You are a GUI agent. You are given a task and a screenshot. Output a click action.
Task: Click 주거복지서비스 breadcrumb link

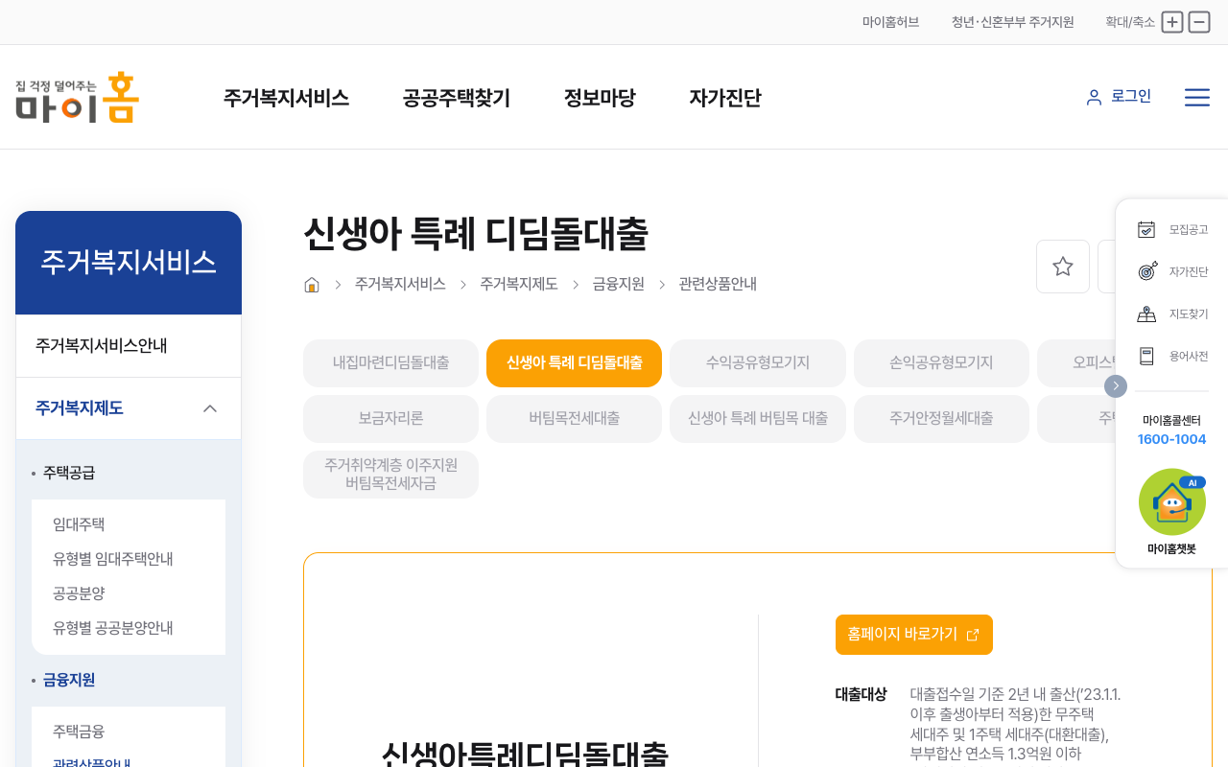click(400, 285)
